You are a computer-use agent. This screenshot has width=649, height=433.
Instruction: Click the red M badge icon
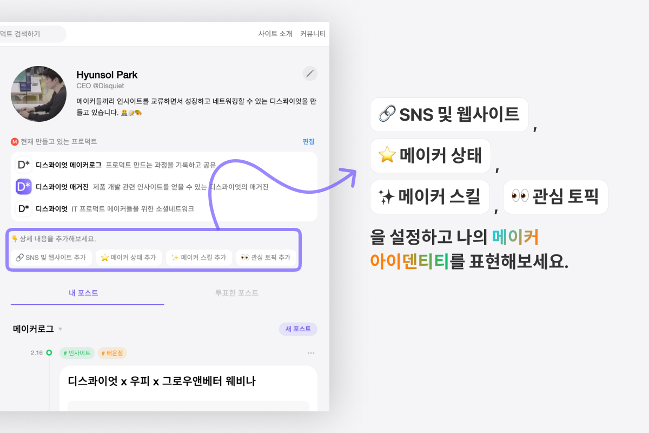[x=15, y=142]
